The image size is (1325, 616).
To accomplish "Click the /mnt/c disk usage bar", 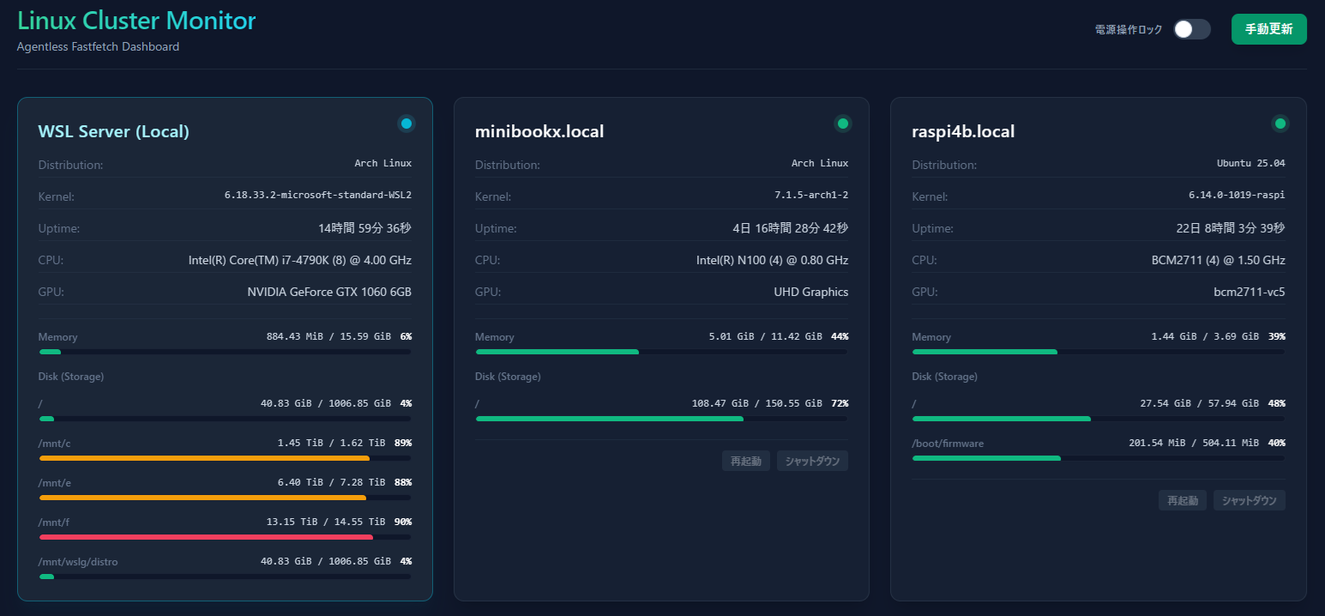I will [225, 458].
